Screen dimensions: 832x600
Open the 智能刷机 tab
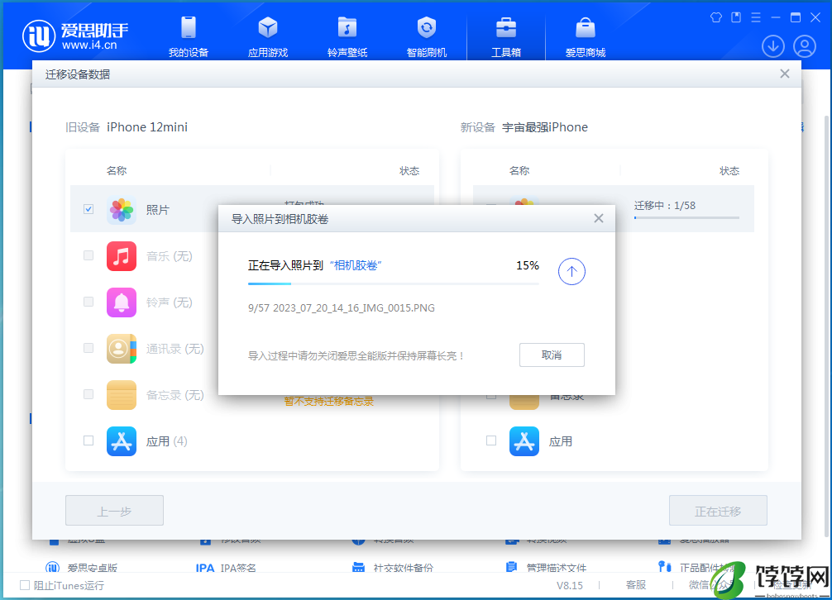click(x=427, y=36)
